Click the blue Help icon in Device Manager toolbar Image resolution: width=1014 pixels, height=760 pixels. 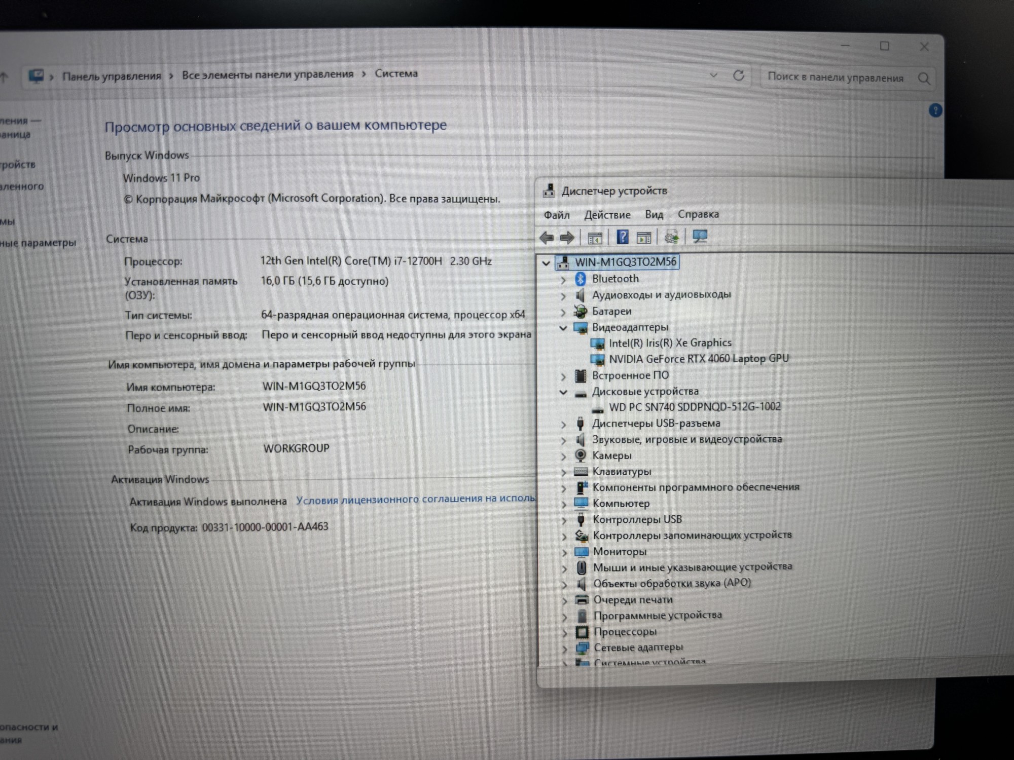point(623,237)
